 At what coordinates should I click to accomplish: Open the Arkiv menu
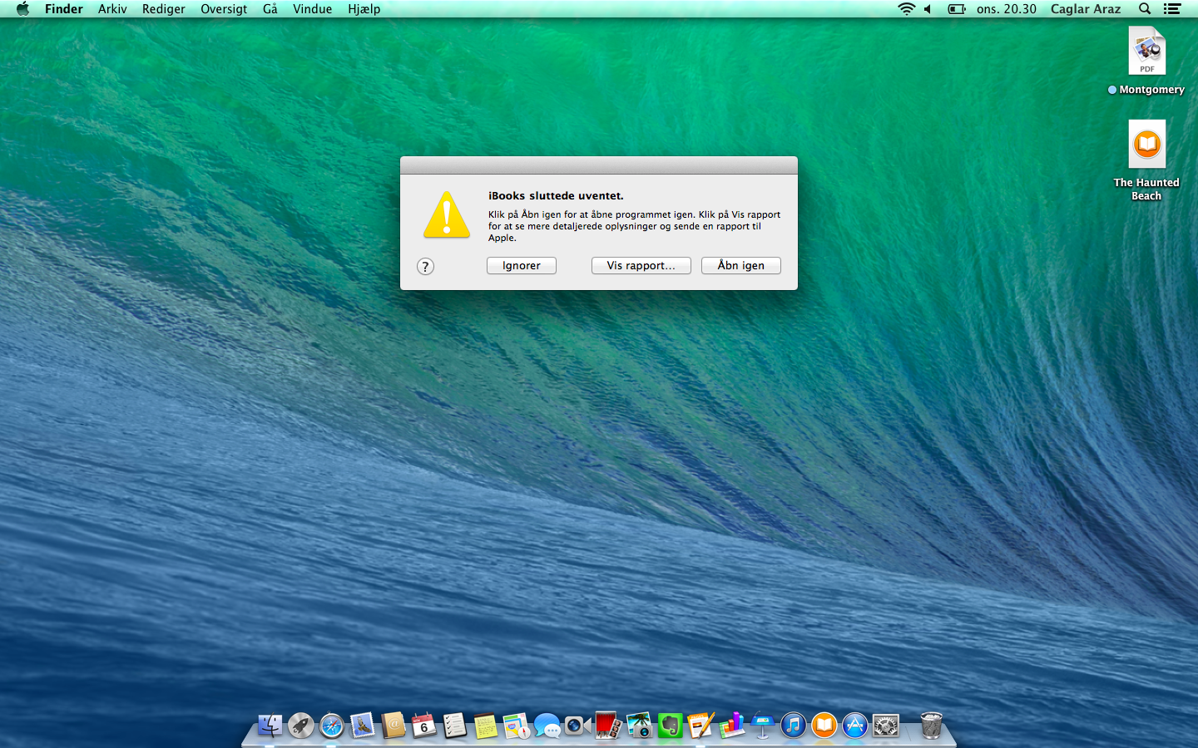pyautogui.click(x=112, y=9)
